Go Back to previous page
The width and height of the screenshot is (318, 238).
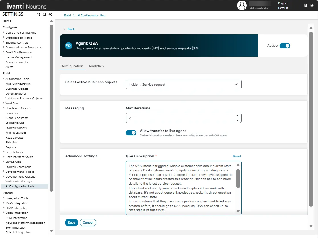[69, 29]
